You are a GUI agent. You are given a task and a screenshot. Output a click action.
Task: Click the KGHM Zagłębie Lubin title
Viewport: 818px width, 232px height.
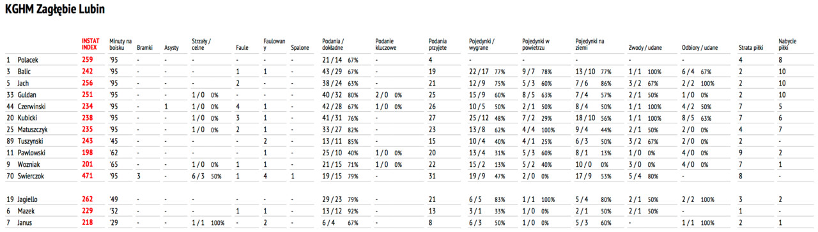tap(55, 11)
